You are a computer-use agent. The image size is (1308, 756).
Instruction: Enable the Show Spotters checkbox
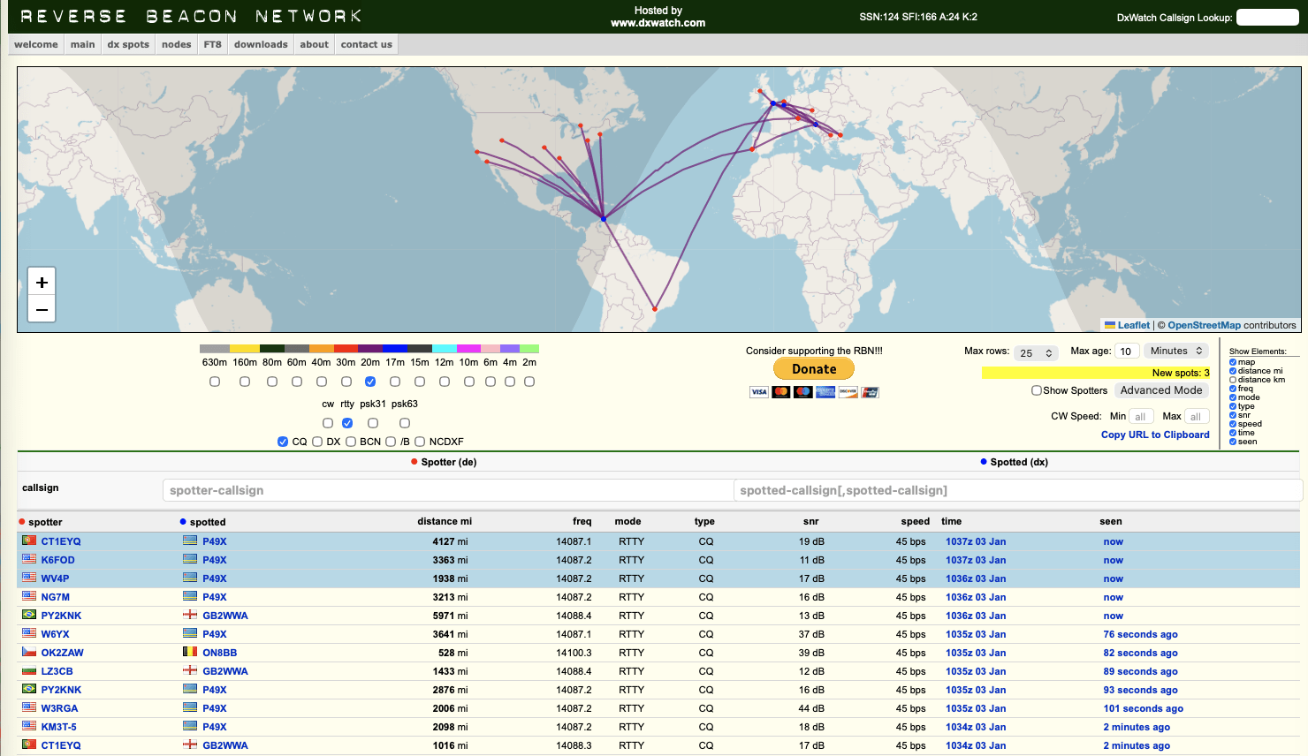pyautogui.click(x=1037, y=390)
